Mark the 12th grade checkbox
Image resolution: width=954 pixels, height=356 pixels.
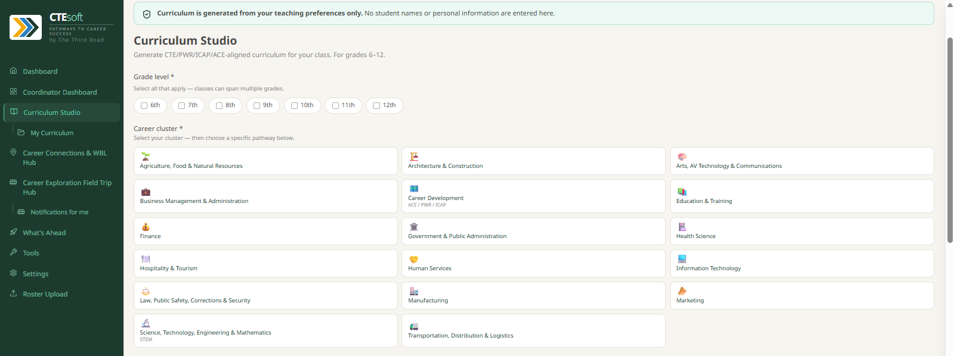[376, 105]
